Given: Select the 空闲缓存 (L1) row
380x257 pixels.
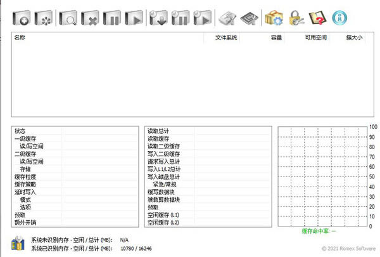Looking at the screenshot, I should [208, 214].
